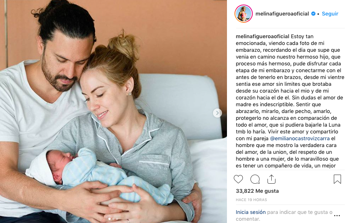Go to the next photo in the carousel
Image resolution: width=352 pixels, height=223 pixels.
[217, 113]
